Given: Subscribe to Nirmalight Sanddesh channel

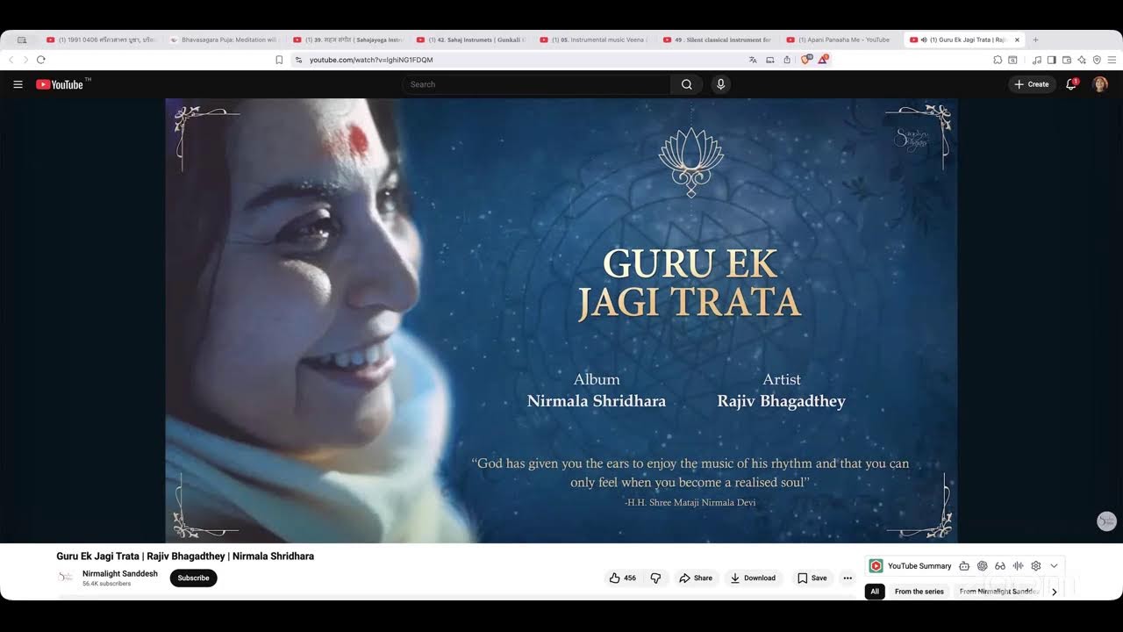Looking at the screenshot, I should (x=193, y=578).
